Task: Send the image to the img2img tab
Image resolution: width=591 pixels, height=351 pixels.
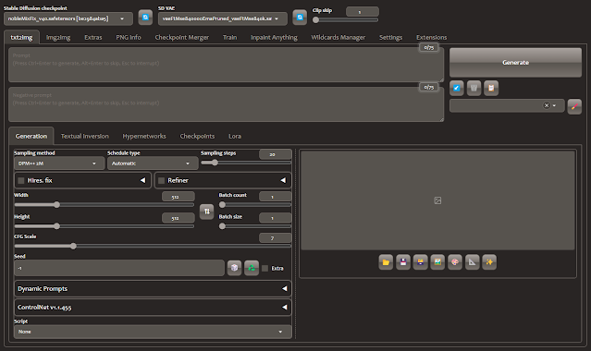Action: 437,262
